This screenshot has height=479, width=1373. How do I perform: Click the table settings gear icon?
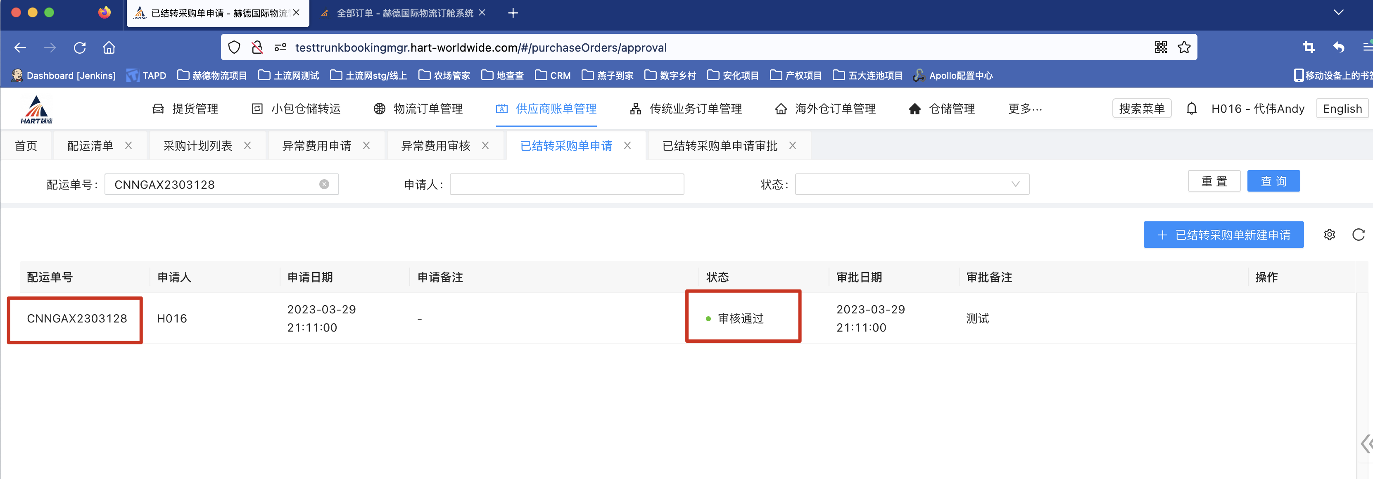pyautogui.click(x=1329, y=235)
